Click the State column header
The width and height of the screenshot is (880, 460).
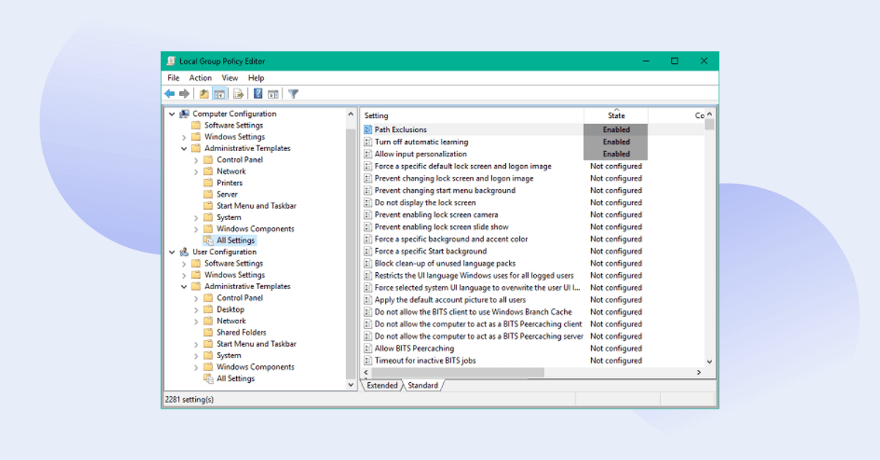616,115
